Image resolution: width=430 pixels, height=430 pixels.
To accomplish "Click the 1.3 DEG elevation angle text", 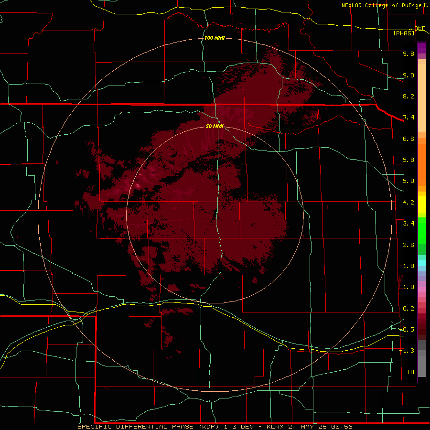I will click(x=238, y=427).
